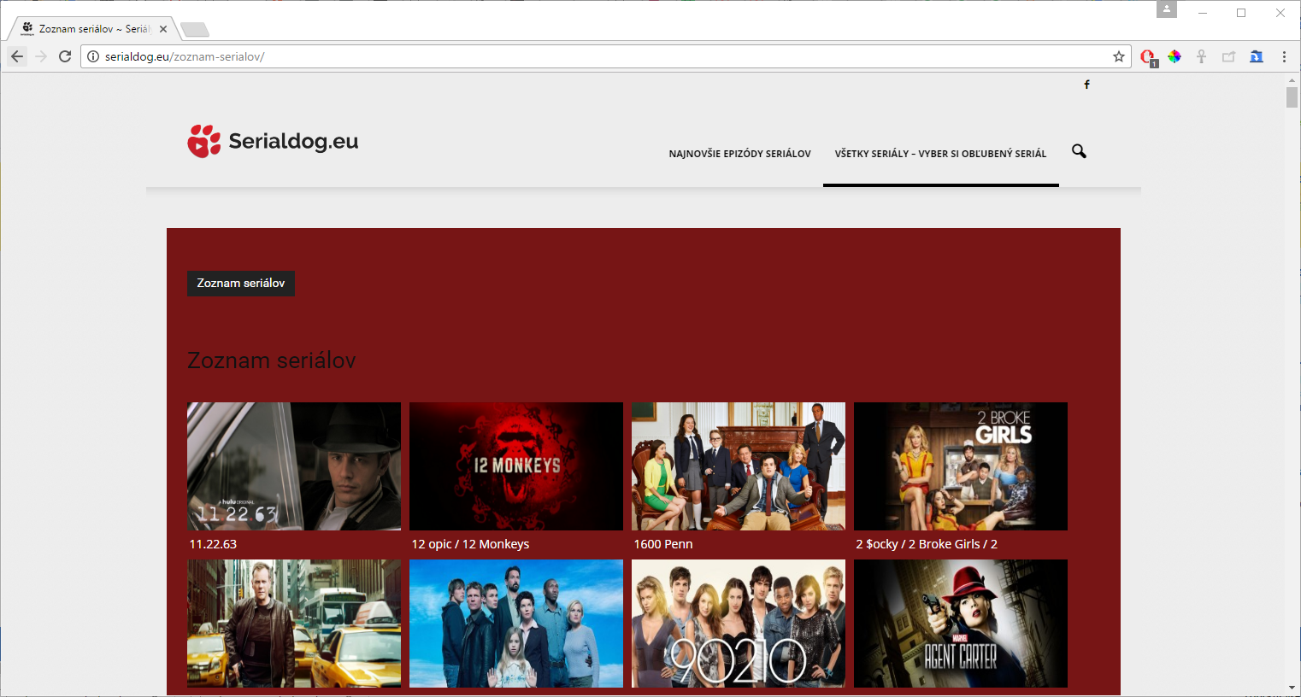Open the Chrome profile user button
Screen dimensions: 1301x697
(1166, 9)
